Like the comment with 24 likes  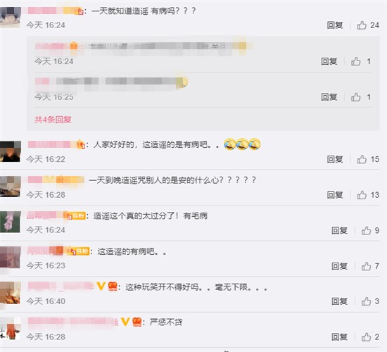pos(362,25)
